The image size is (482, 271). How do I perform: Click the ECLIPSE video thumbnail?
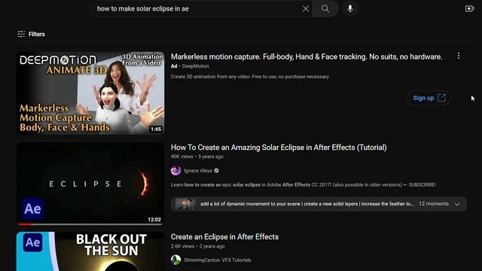tap(90, 184)
